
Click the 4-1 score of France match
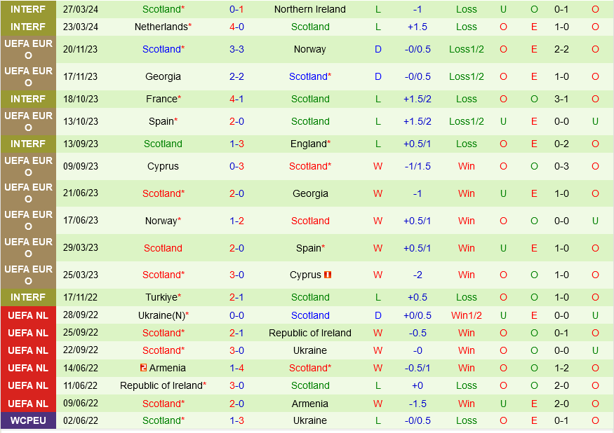click(236, 99)
